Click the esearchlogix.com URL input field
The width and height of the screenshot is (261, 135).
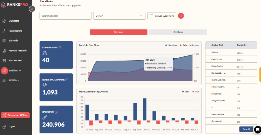click(66, 16)
